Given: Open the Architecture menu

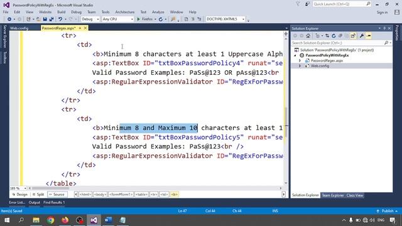Looking at the screenshot, I should 125,12.
